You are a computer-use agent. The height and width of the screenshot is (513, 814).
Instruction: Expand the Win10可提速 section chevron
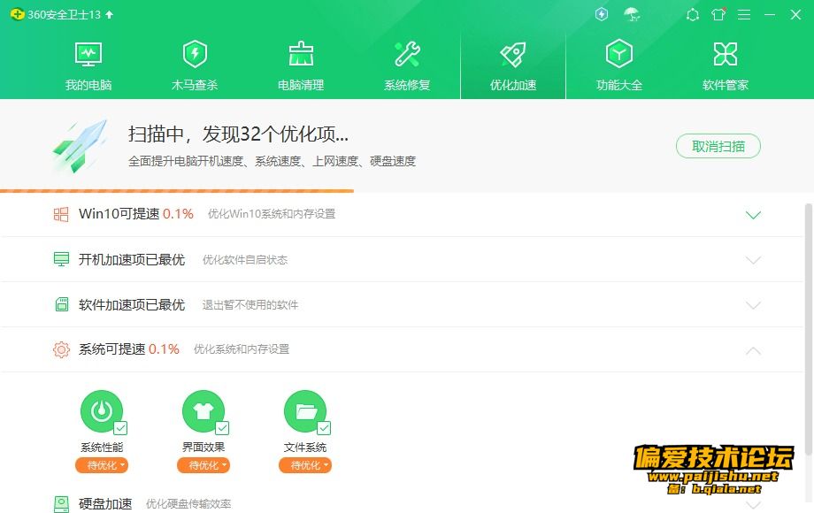pyautogui.click(x=753, y=215)
